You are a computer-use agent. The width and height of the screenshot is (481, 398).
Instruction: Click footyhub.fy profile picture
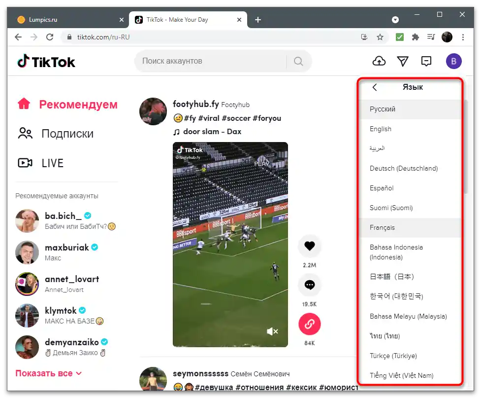[153, 111]
